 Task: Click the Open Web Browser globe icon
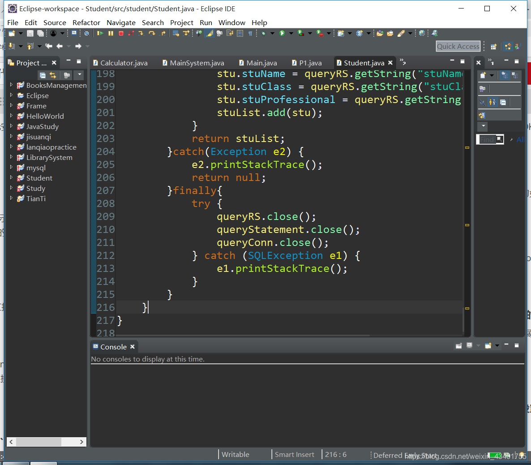[422, 33]
